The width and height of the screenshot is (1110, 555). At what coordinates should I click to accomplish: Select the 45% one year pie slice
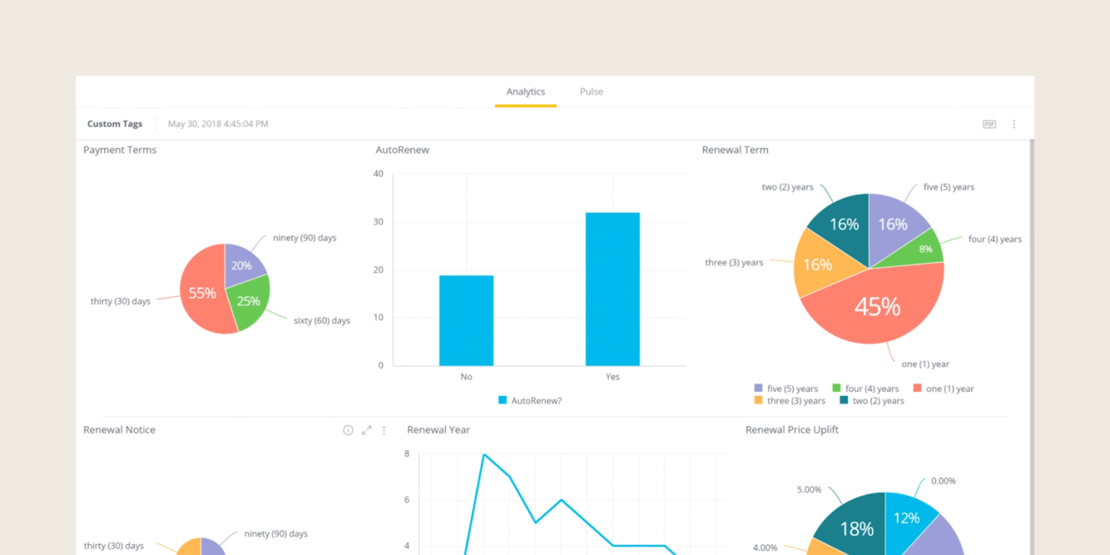coord(879,306)
